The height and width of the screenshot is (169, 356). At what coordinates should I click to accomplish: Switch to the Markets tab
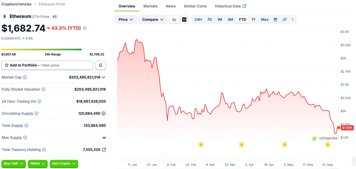(x=150, y=6)
